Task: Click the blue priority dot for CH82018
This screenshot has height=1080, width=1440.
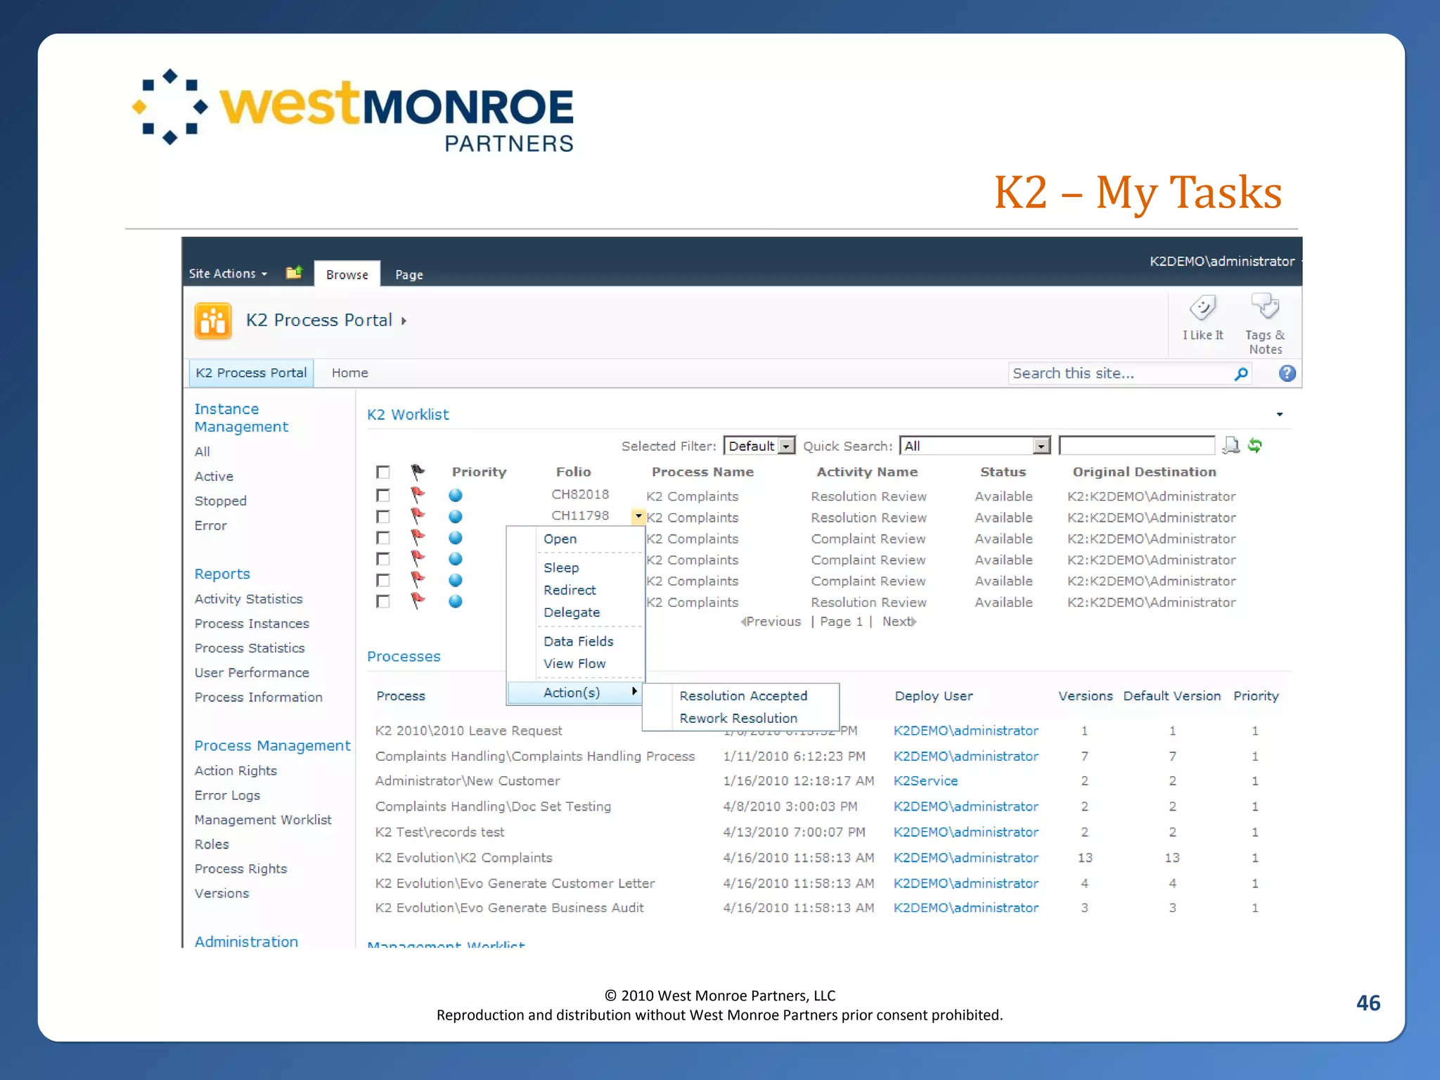Action: pos(456,496)
